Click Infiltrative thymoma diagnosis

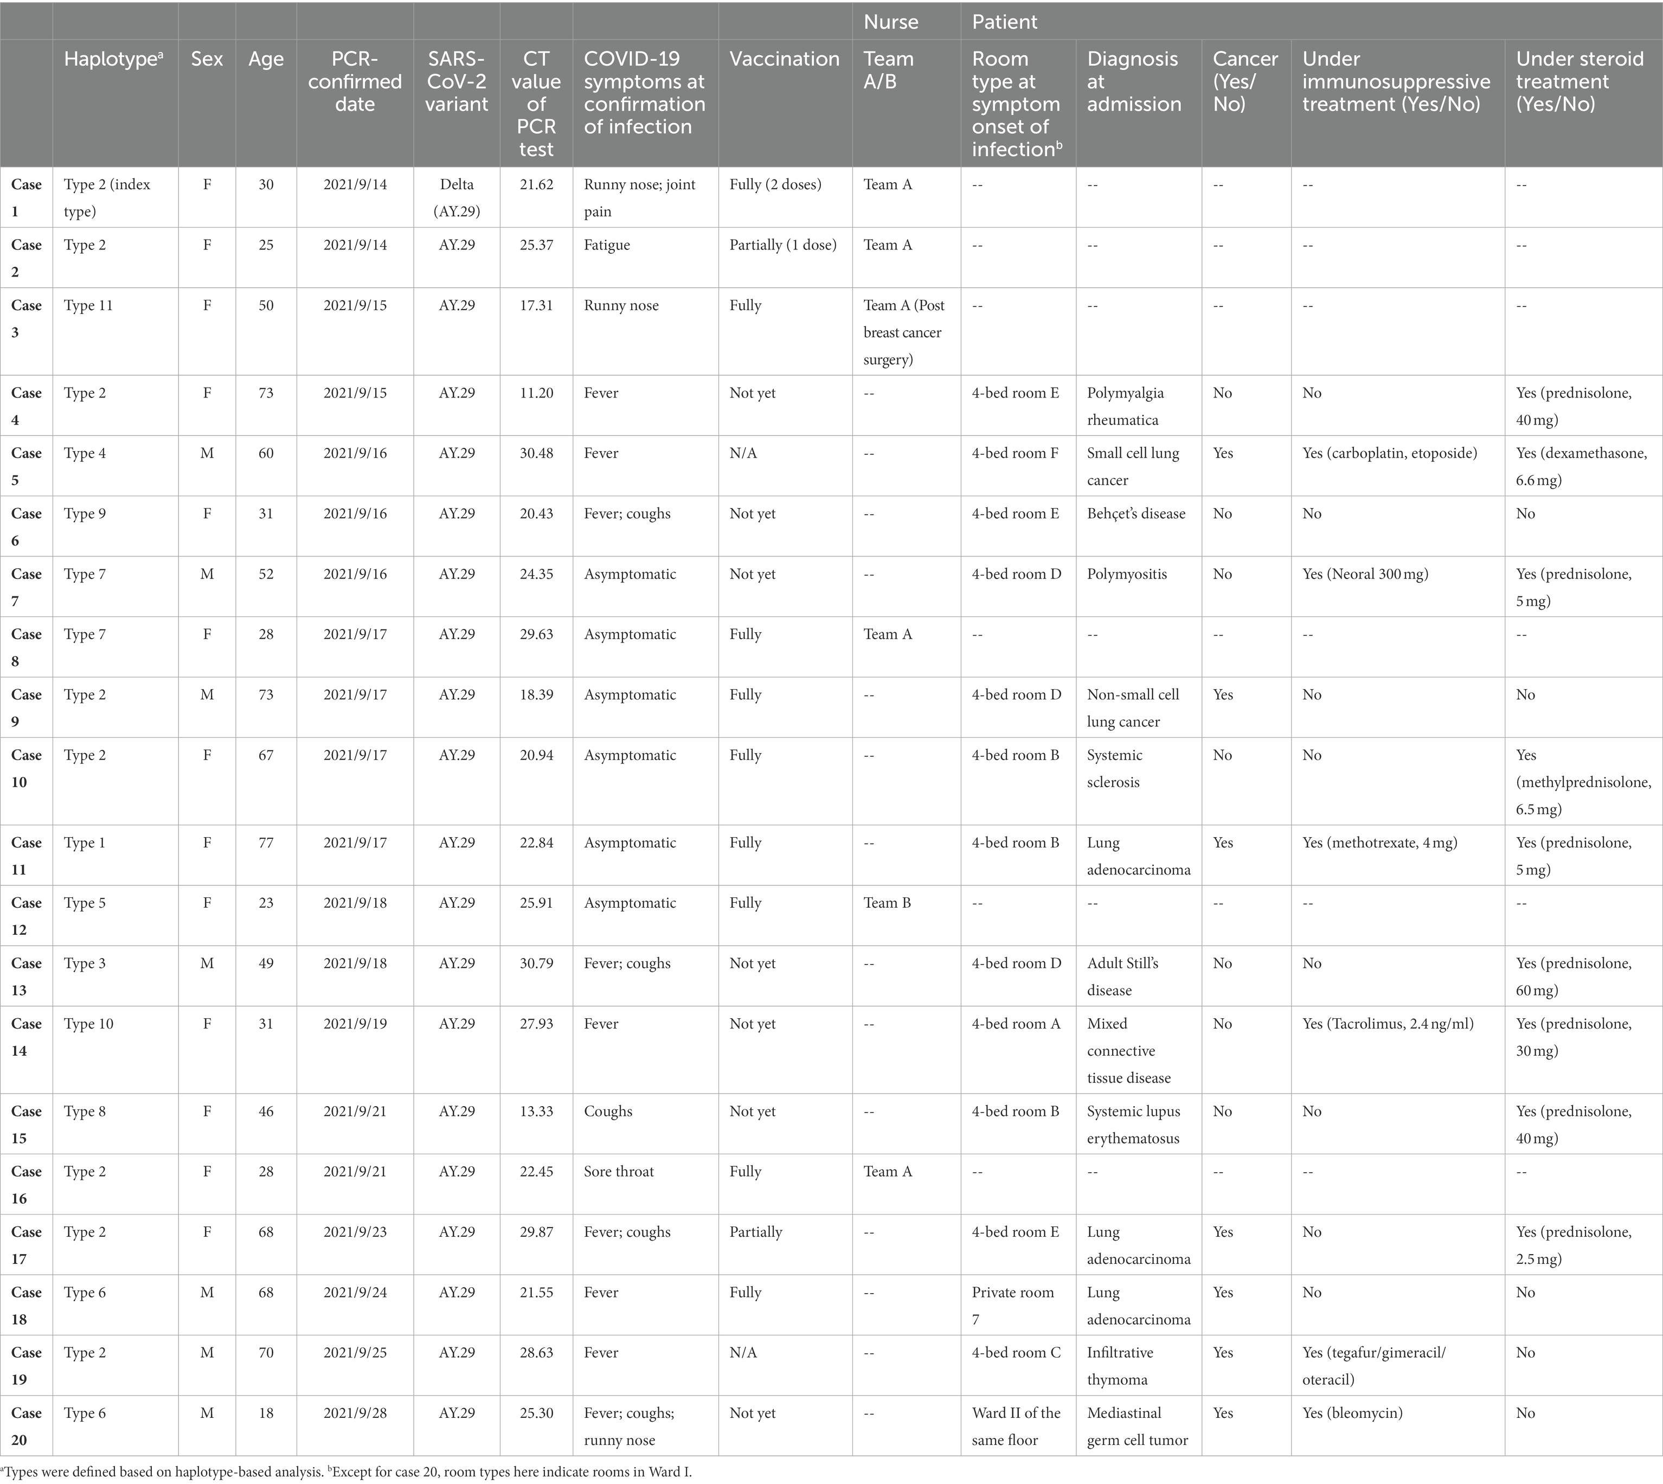coord(1120,1366)
